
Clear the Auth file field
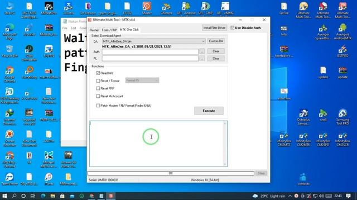point(216,51)
